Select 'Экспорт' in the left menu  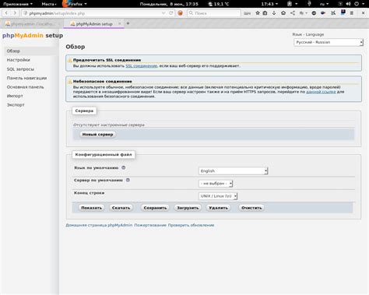(x=16, y=105)
